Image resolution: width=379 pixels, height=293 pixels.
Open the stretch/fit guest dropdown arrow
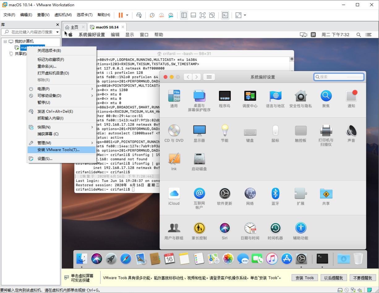coord(245,15)
